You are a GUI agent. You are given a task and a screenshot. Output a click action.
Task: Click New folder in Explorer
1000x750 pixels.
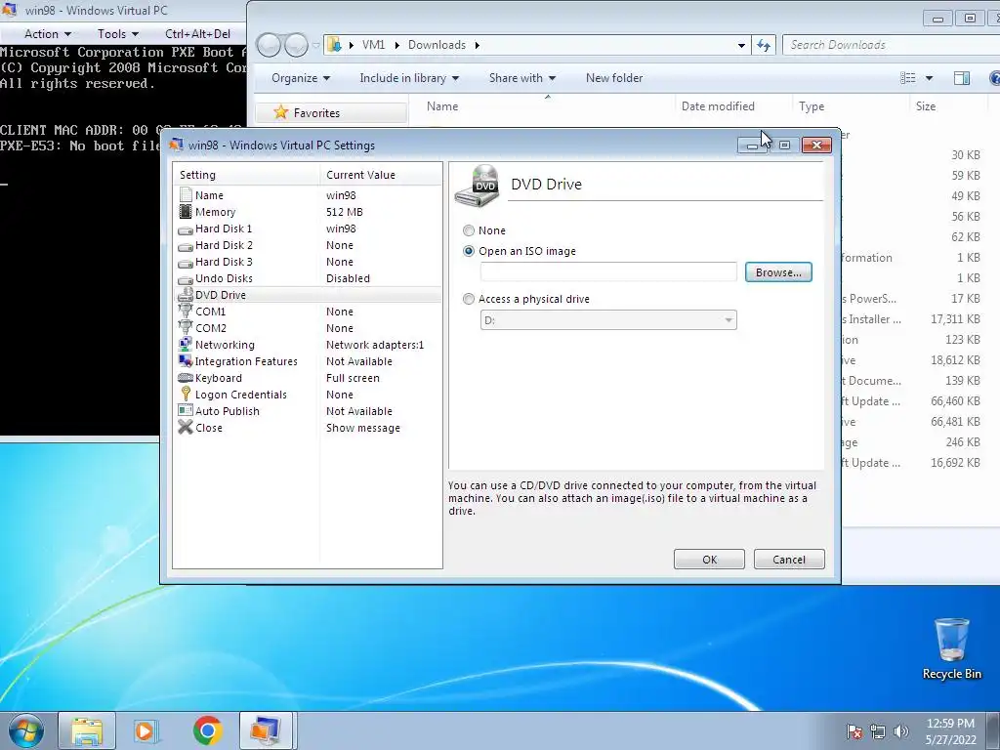click(x=614, y=78)
